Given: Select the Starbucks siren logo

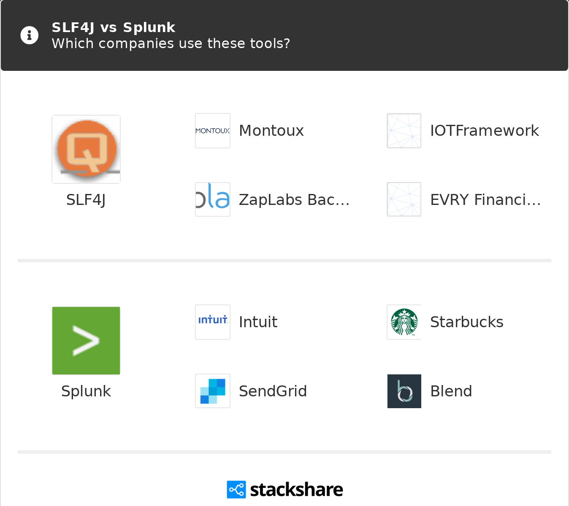Looking at the screenshot, I should (x=404, y=322).
